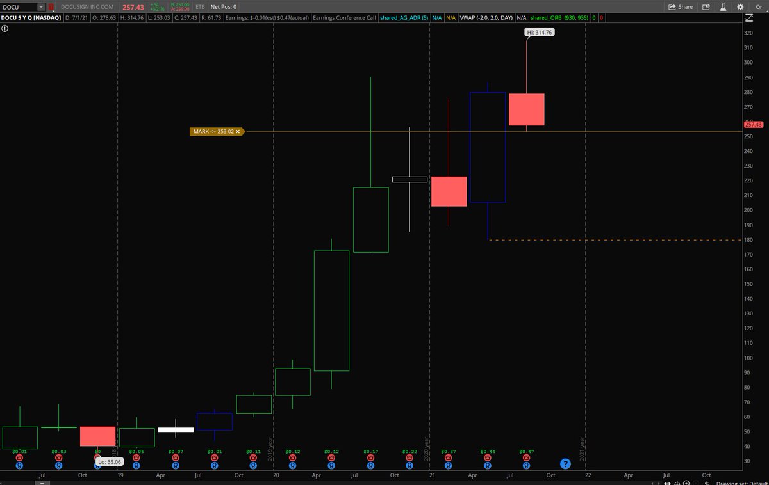Click the DOCU symbol input field
Screen dimensions: 769x485
19,6
